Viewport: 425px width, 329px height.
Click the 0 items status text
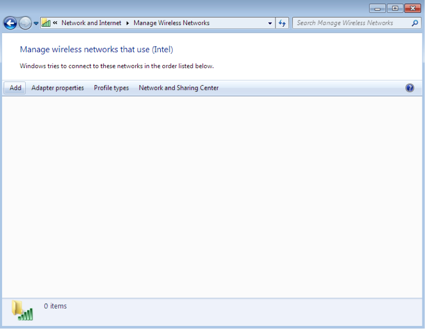coord(55,306)
